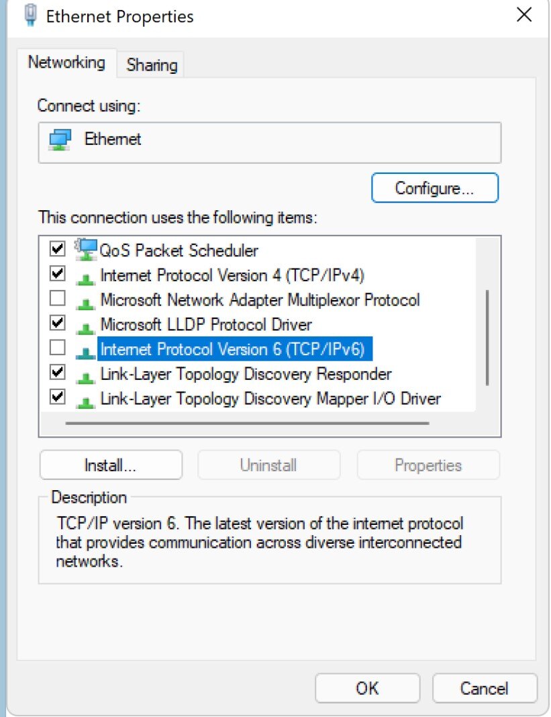Cancel the Ethernet Properties dialog
The image size is (551, 717).
point(485,687)
